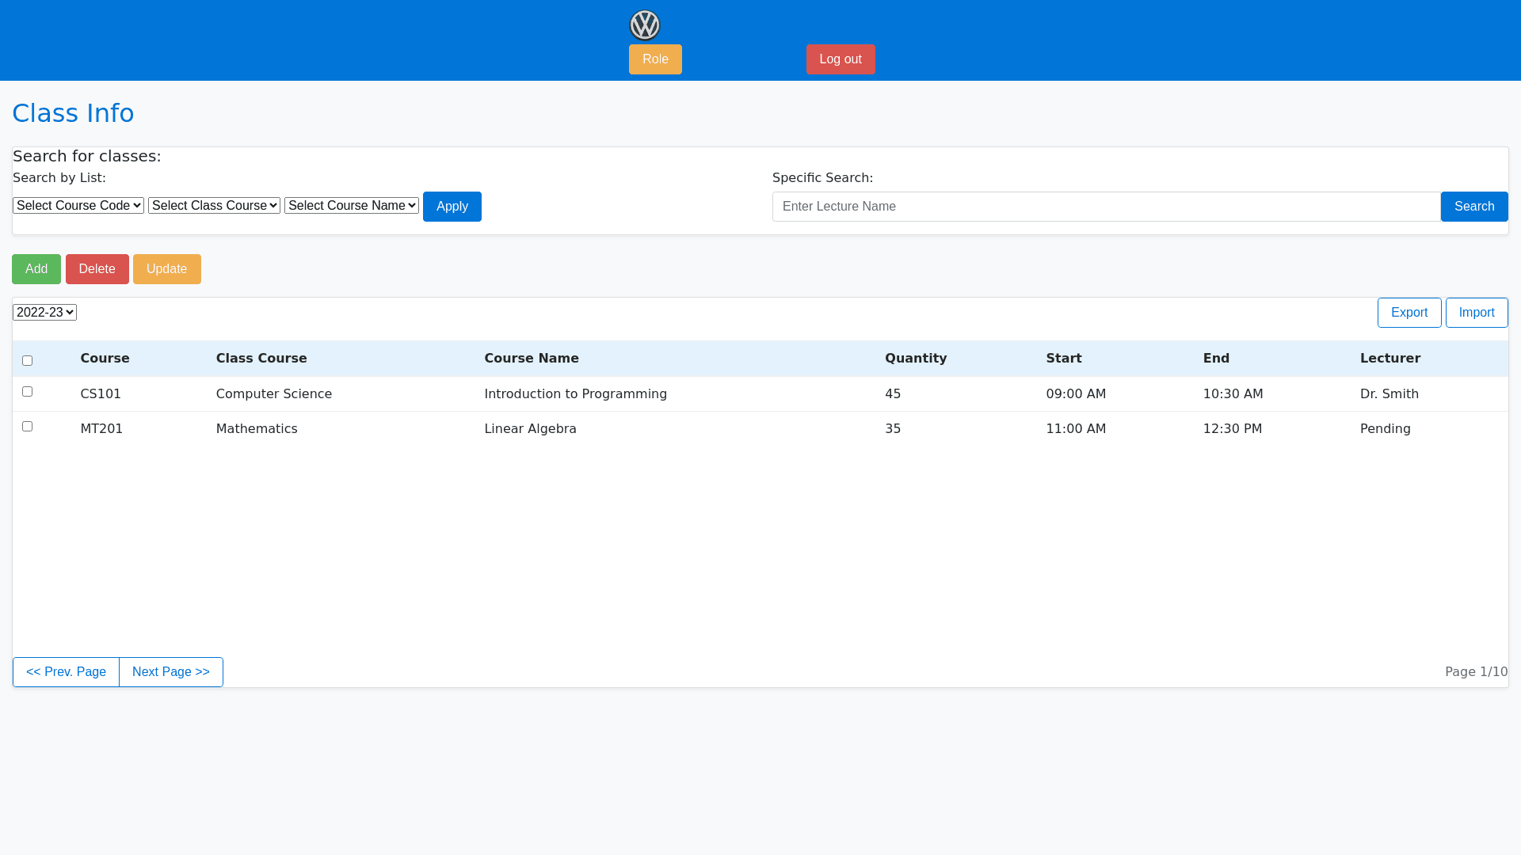Open the 2022-23 academic year dropdown
This screenshot has width=1521, height=855.
tap(44, 312)
